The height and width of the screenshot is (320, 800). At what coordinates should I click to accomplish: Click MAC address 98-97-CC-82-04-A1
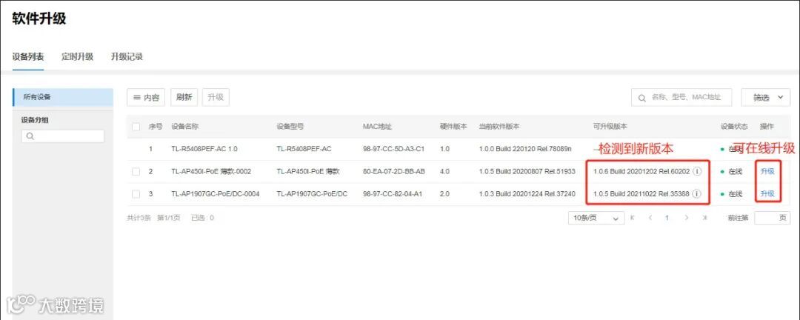[x=393, y=194]
